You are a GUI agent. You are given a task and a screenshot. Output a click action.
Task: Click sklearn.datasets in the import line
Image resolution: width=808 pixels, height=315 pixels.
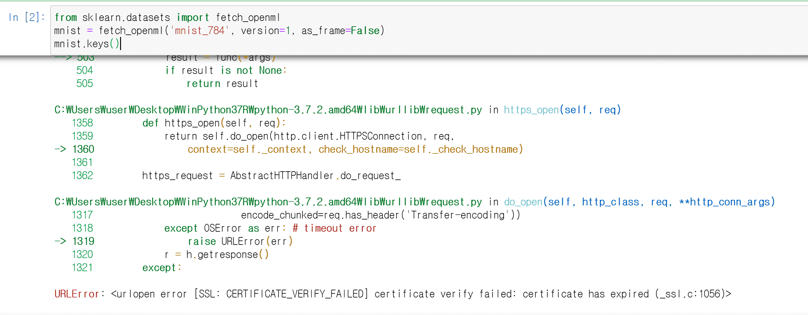click(x=126, y=18)
